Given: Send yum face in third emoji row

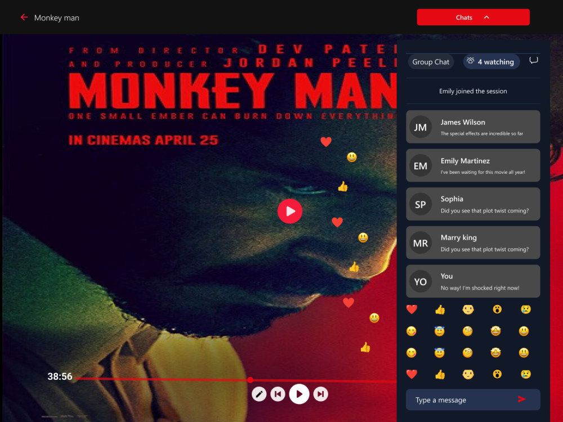Looking at the screenshot, I should click(412, 353).
